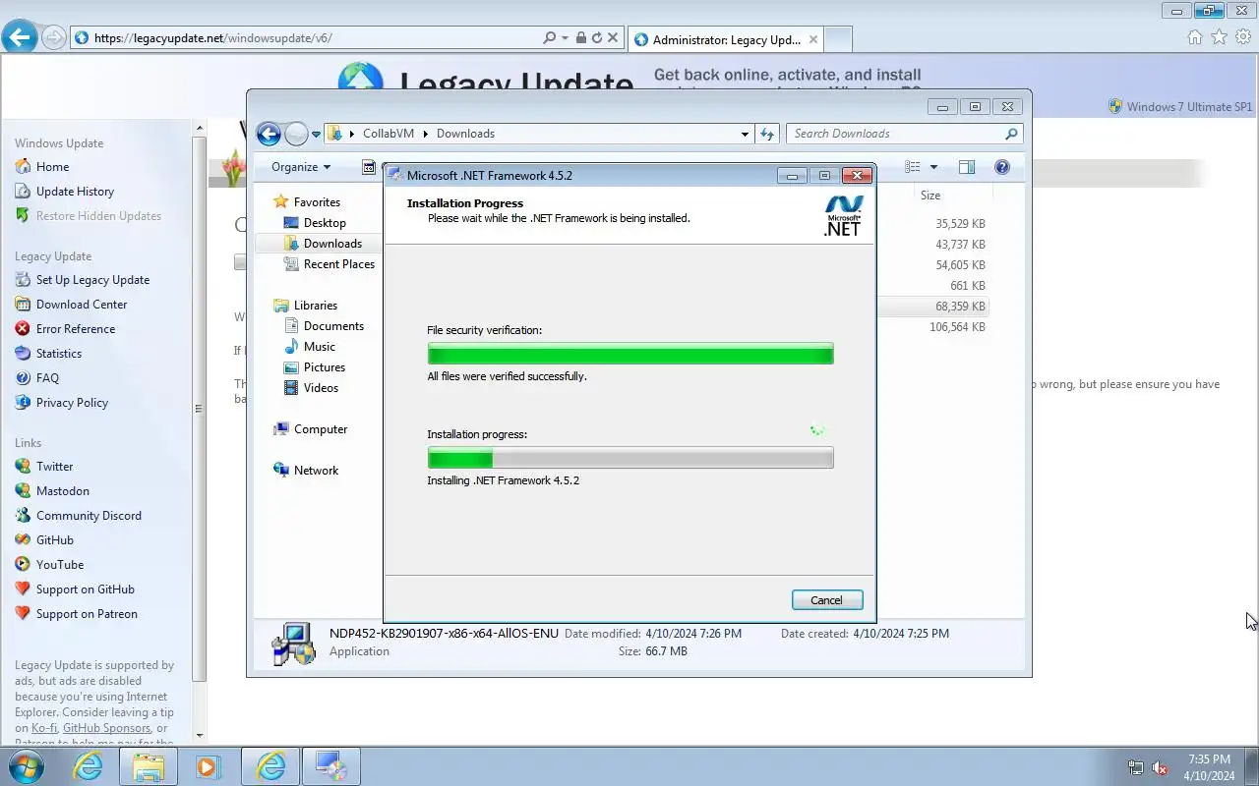Select Recent Places under Favorites
The height and width of the screenshot is (786, 1259).
339,264
